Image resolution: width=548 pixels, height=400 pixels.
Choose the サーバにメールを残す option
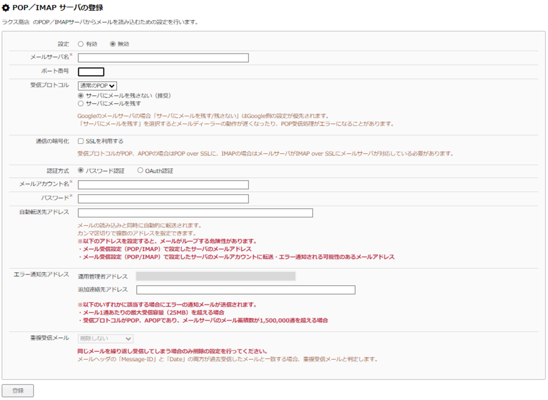81,104
